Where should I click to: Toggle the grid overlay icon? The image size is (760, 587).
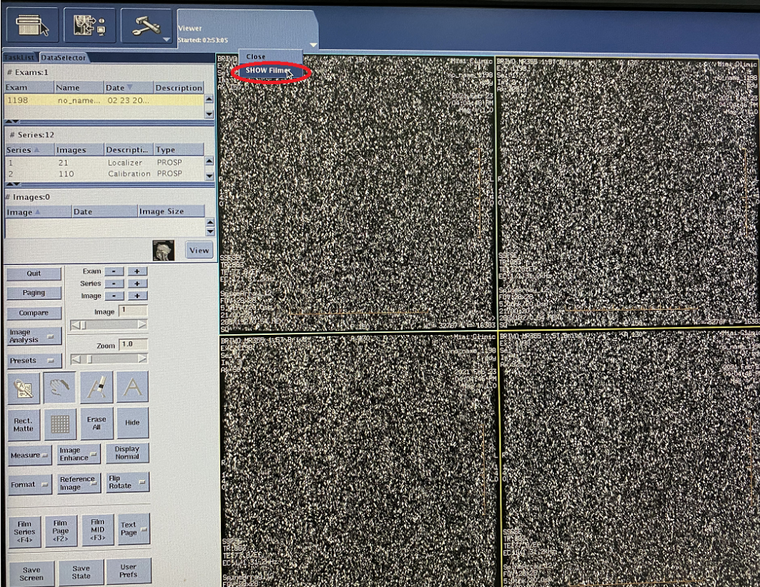(x=60, y=424)
